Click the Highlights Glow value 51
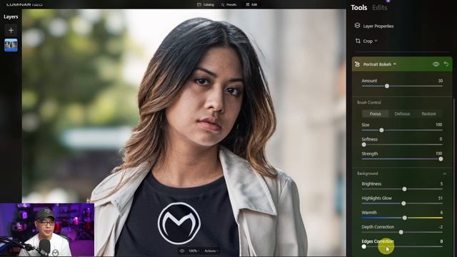 coord(441,198)
